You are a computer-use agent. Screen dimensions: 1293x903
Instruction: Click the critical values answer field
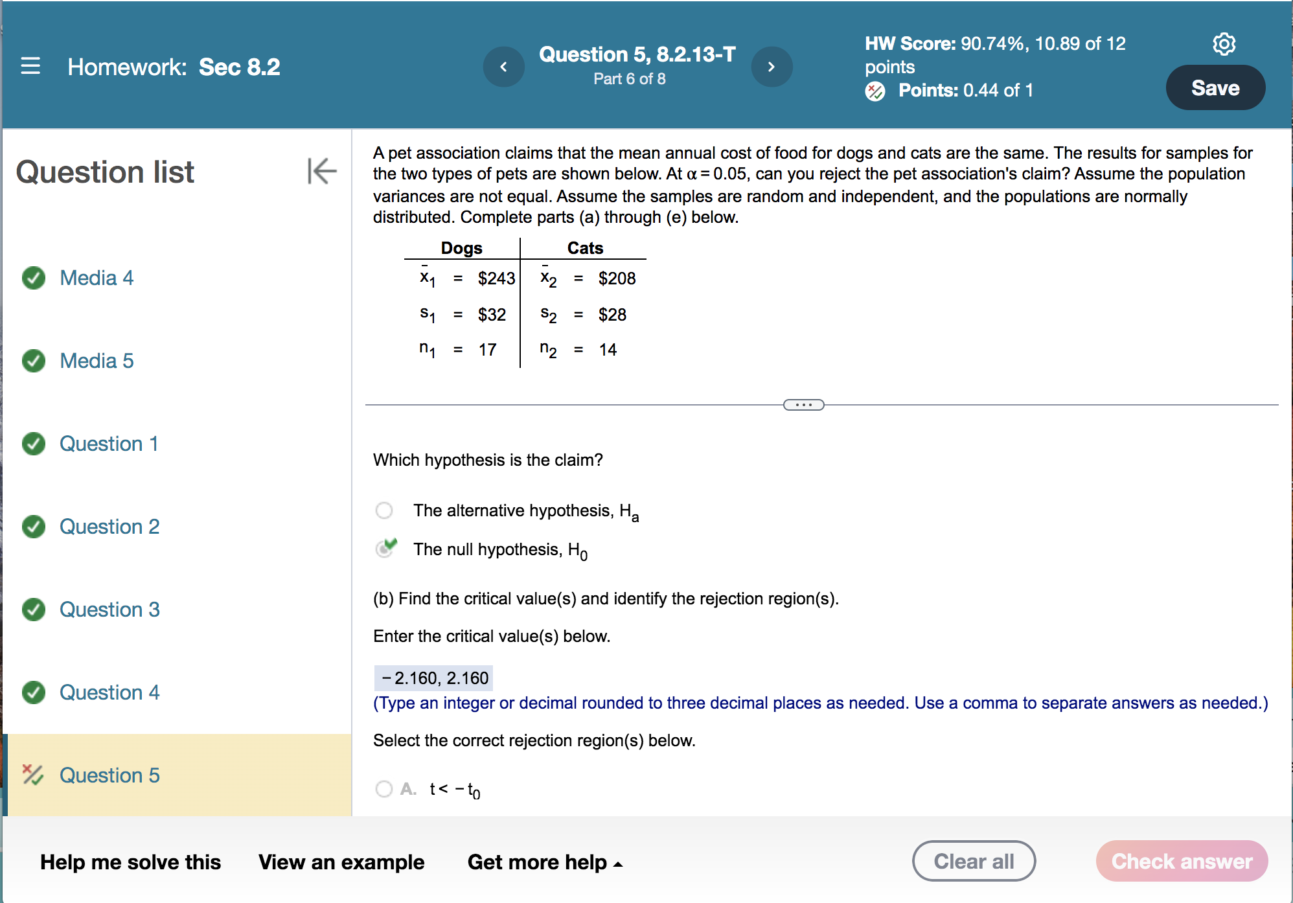point(433,678)
